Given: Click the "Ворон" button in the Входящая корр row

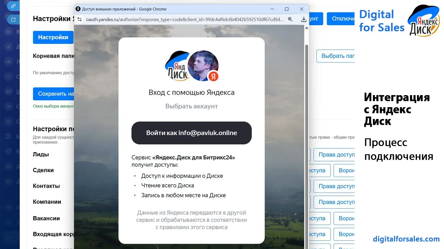Looking at the screenshot, I should [x=344, y=234].
